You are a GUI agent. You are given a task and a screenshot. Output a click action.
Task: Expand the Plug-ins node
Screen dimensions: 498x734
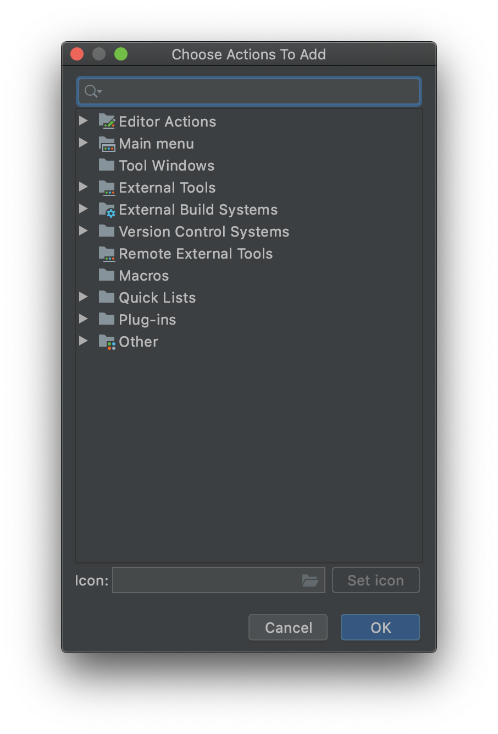[84, 319]
